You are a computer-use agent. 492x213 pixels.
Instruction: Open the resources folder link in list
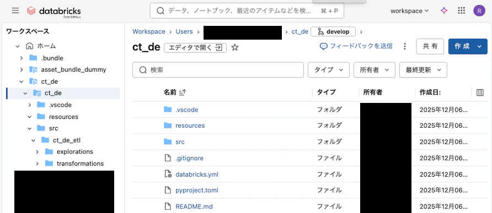pos(190,125)
